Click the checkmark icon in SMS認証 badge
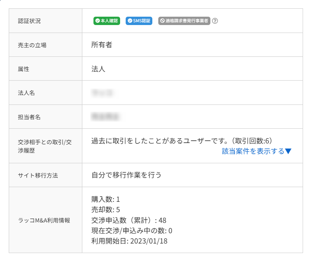The image size is (311, 261). tap(130, 21)
